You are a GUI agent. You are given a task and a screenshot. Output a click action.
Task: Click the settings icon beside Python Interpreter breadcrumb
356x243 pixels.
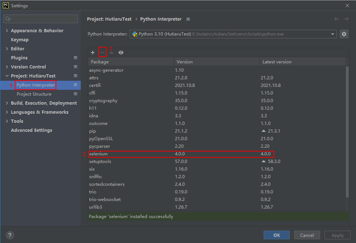(187, 19)
